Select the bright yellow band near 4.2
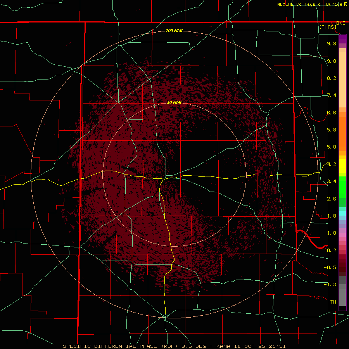 click(x=342, y=166)
